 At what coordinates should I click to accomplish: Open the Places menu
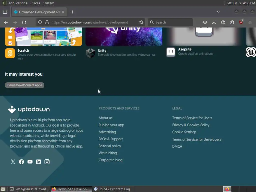click(x=35, y=3)
